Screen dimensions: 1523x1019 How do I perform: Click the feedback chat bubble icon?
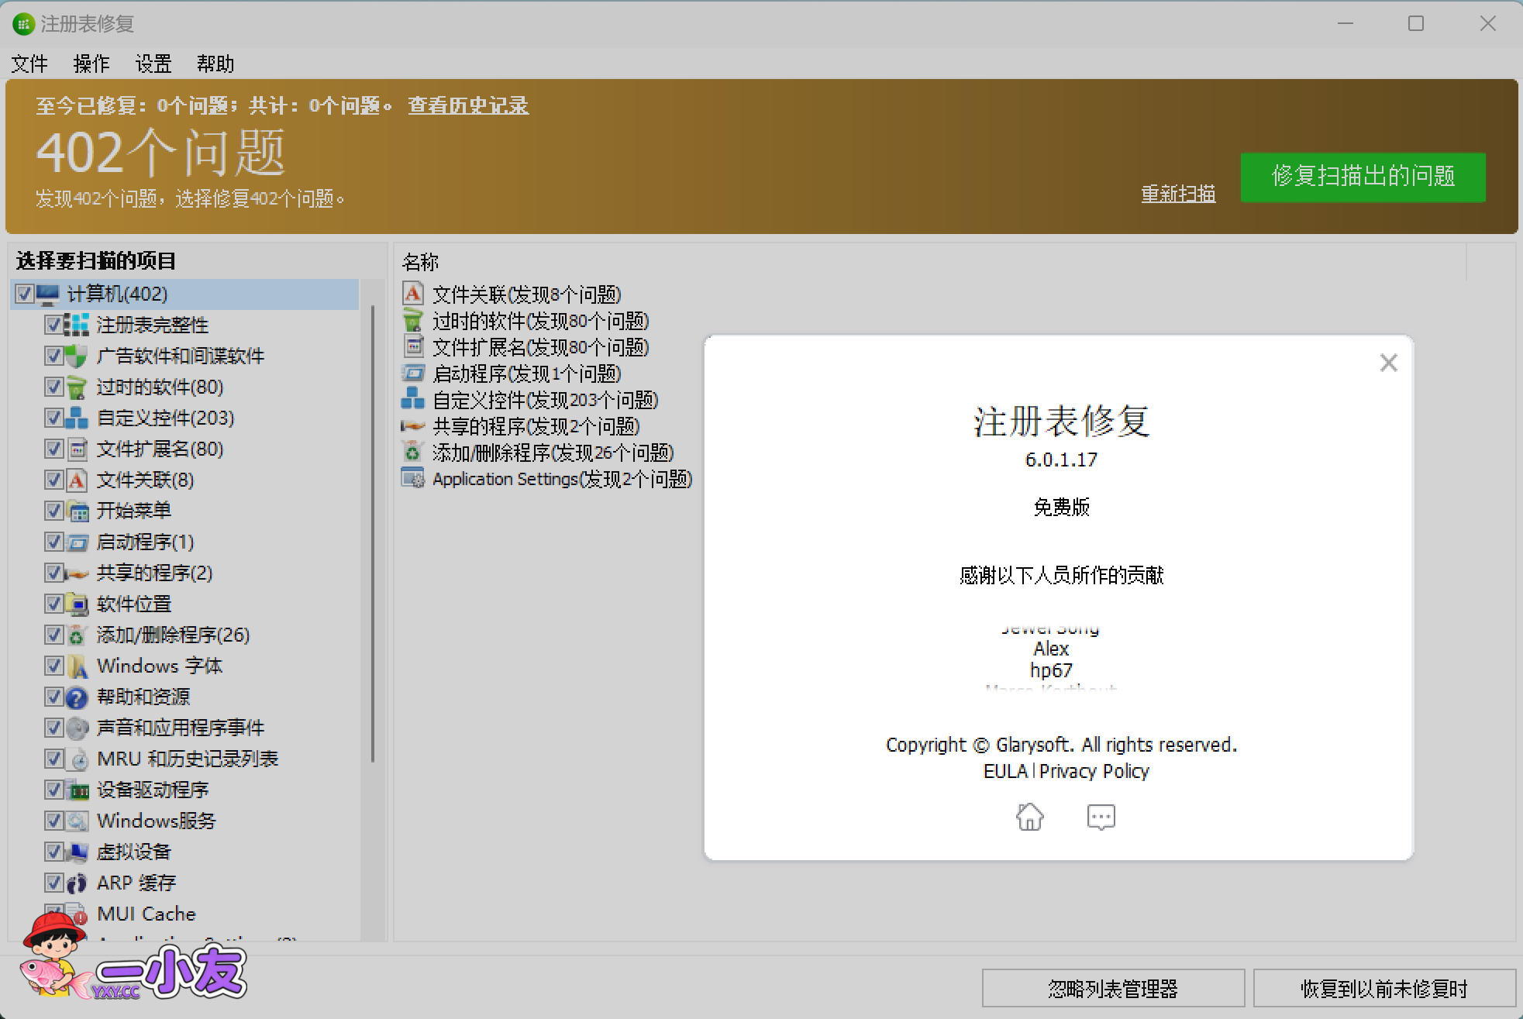1101,817
